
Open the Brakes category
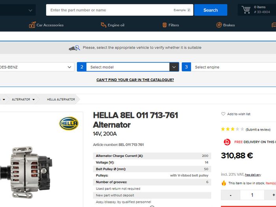[226, 25]
